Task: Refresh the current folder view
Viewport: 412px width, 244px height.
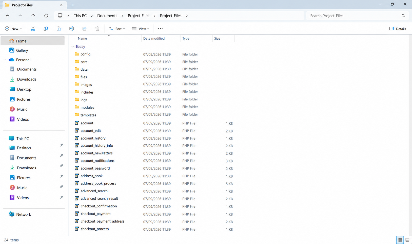Action: 46,16
